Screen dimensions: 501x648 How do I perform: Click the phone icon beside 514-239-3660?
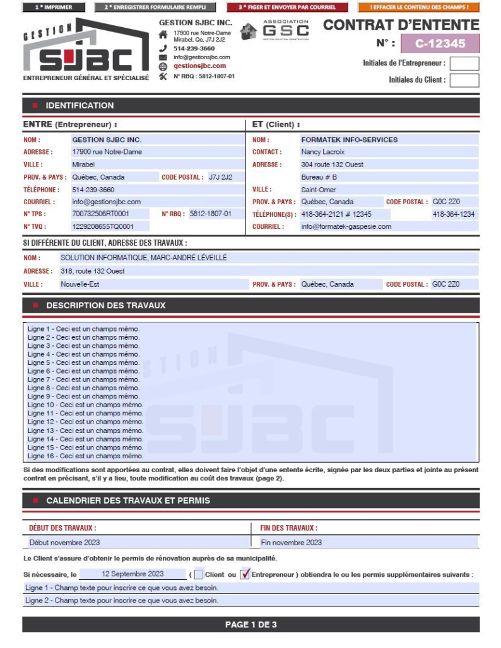(163, 48)
